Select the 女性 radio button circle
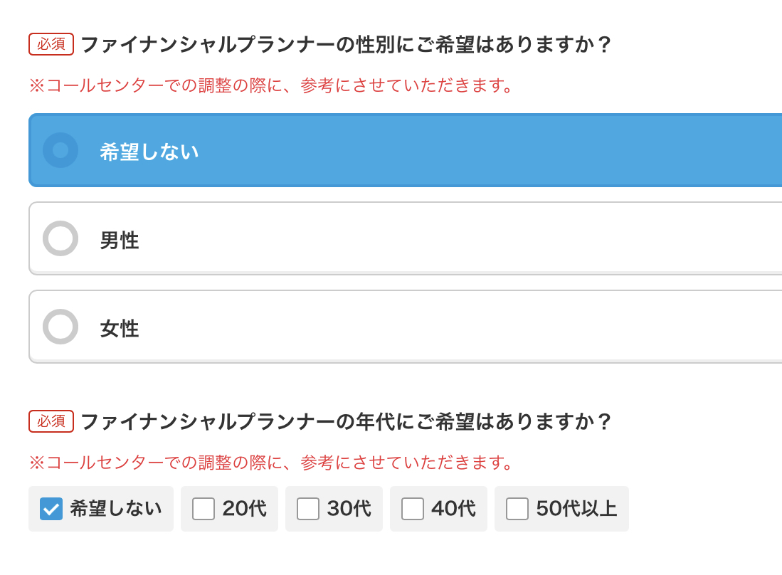 [60, 327]
